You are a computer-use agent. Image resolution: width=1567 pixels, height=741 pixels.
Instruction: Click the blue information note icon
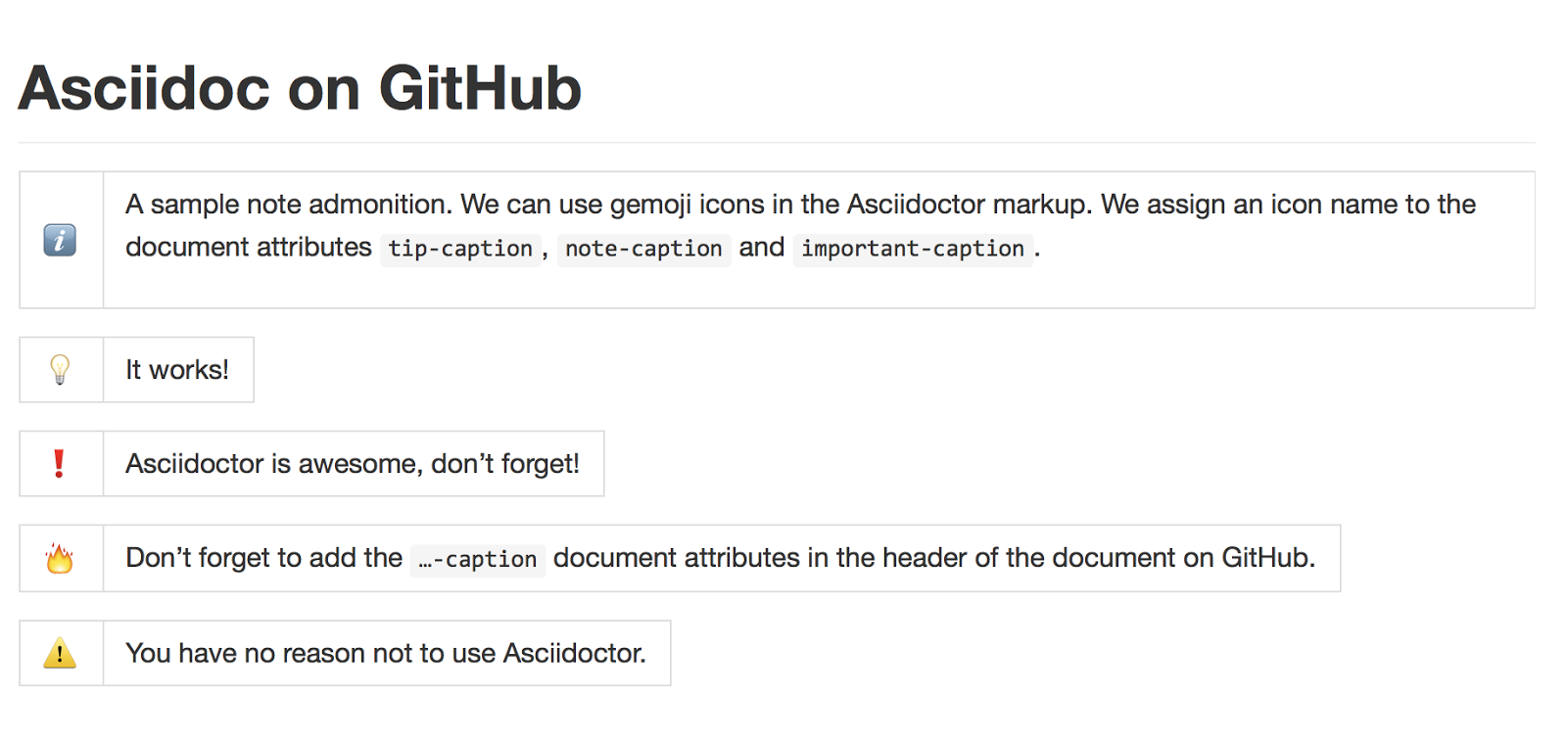[x=60, y=240]
